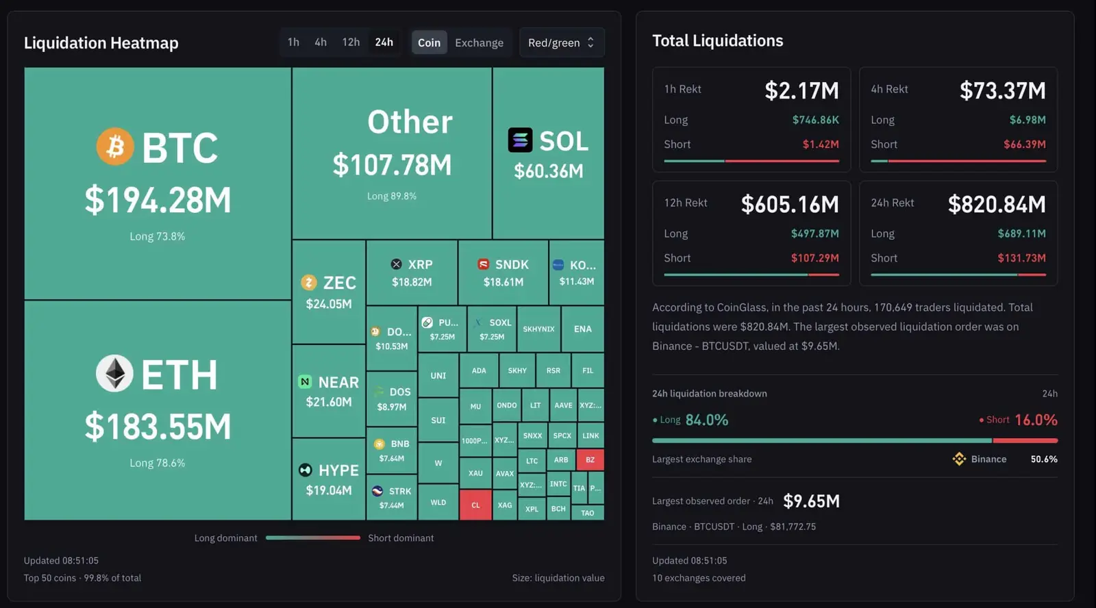
Task: Click the red CL heatmap tile
Action: coord(475,505)
